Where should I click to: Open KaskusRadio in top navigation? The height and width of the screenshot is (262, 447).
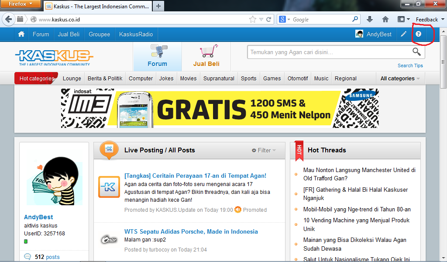click(136, 34)
